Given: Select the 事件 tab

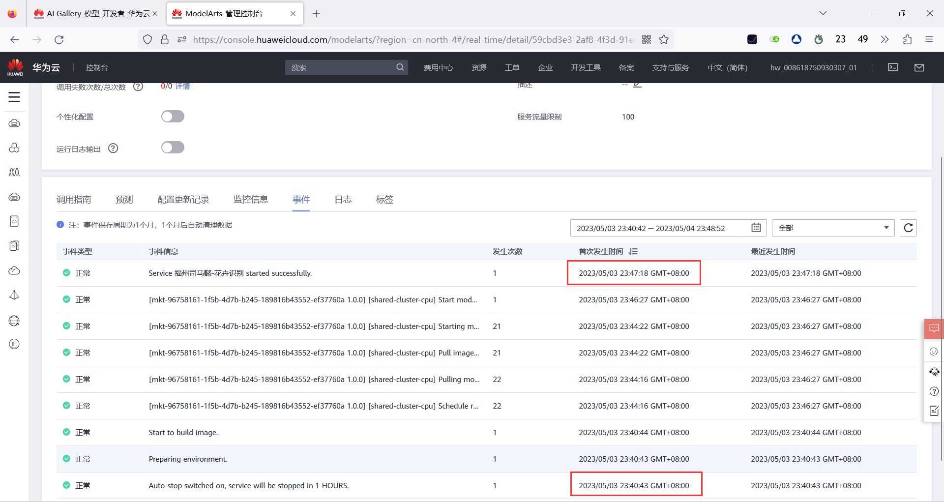Looking at the screenshot, I should 301,199.
